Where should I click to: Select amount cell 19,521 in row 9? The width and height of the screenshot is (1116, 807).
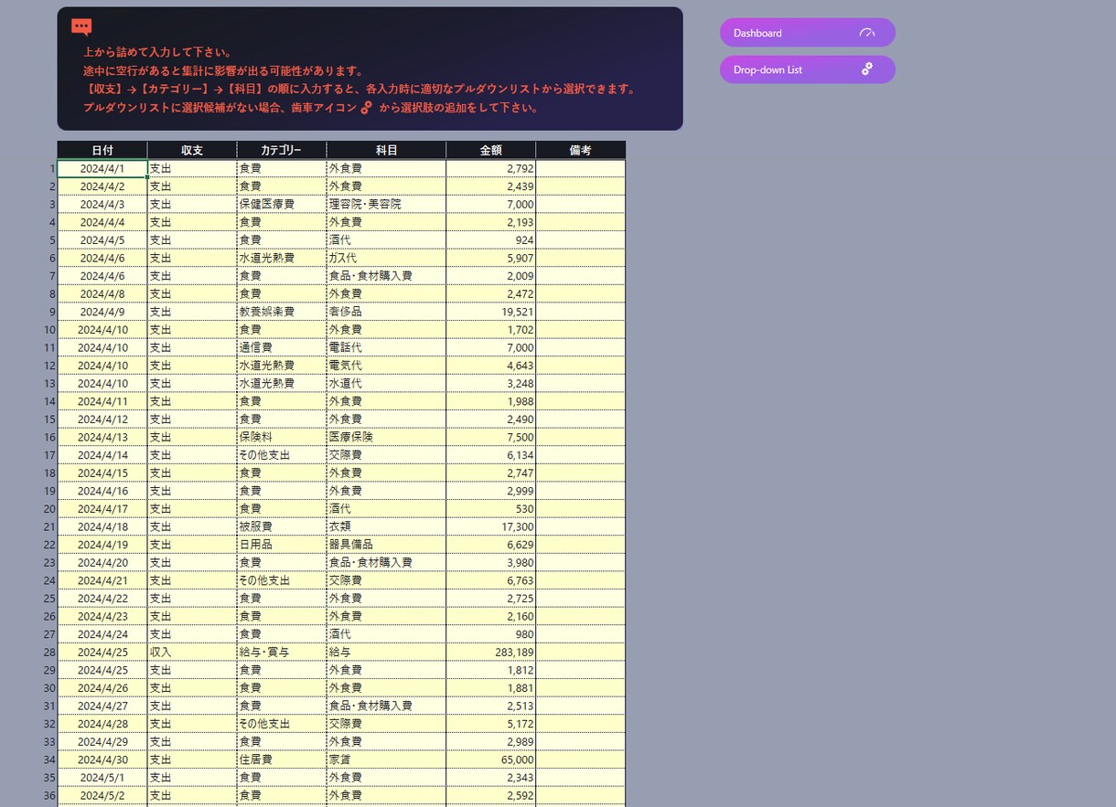(x=491, y=312)
